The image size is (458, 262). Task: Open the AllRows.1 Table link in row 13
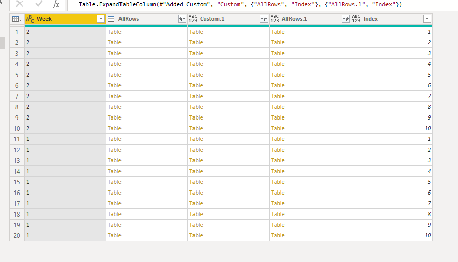pyautogui.click(x=278, y=160)
